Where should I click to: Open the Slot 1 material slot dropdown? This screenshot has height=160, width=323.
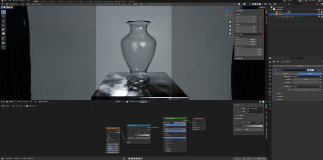coord(120,102)
